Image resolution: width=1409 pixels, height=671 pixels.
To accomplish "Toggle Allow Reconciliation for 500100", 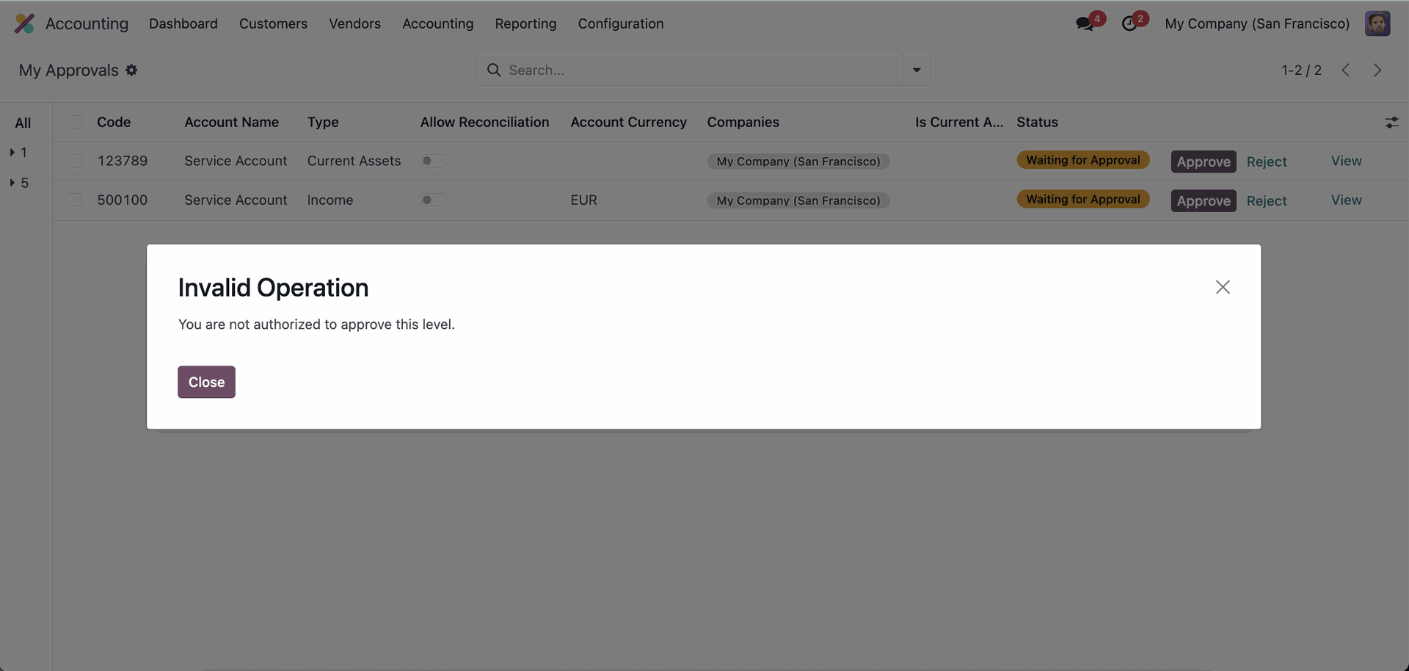I will (x=434, y=200).
